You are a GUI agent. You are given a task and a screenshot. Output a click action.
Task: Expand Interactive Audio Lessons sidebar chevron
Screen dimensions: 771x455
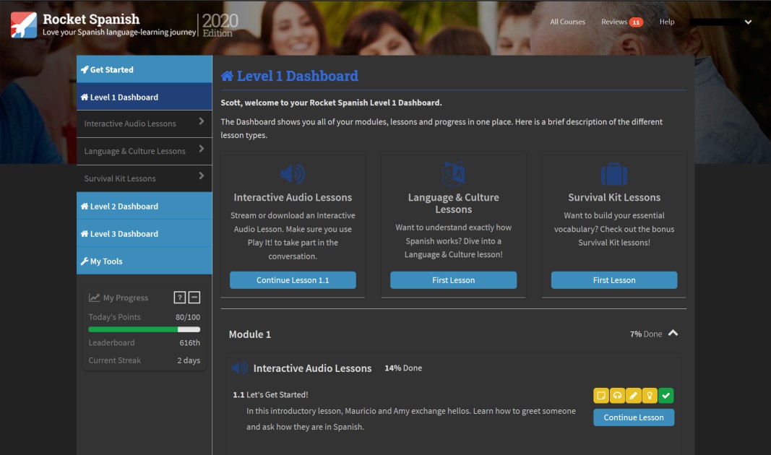(201, 121)
